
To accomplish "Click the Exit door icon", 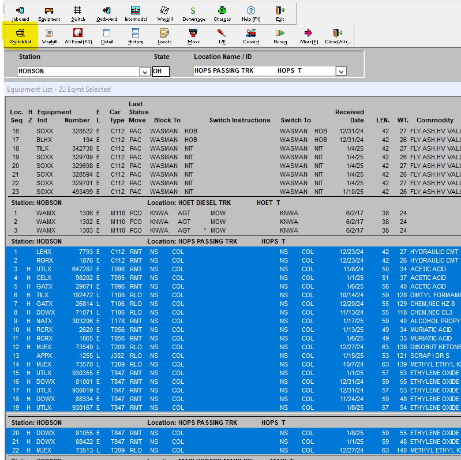I will 280,14.
